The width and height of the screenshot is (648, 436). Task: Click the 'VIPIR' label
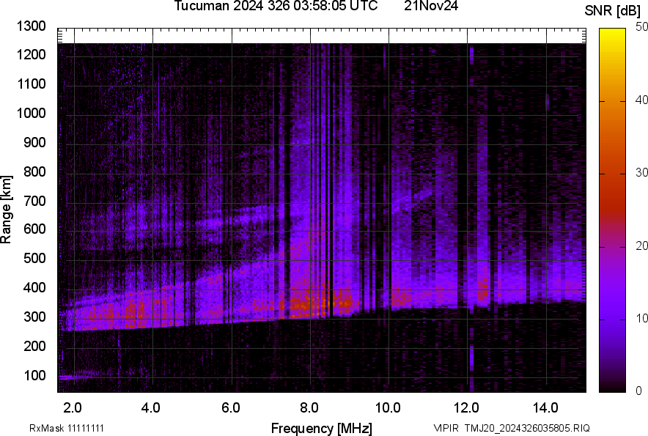446,428
